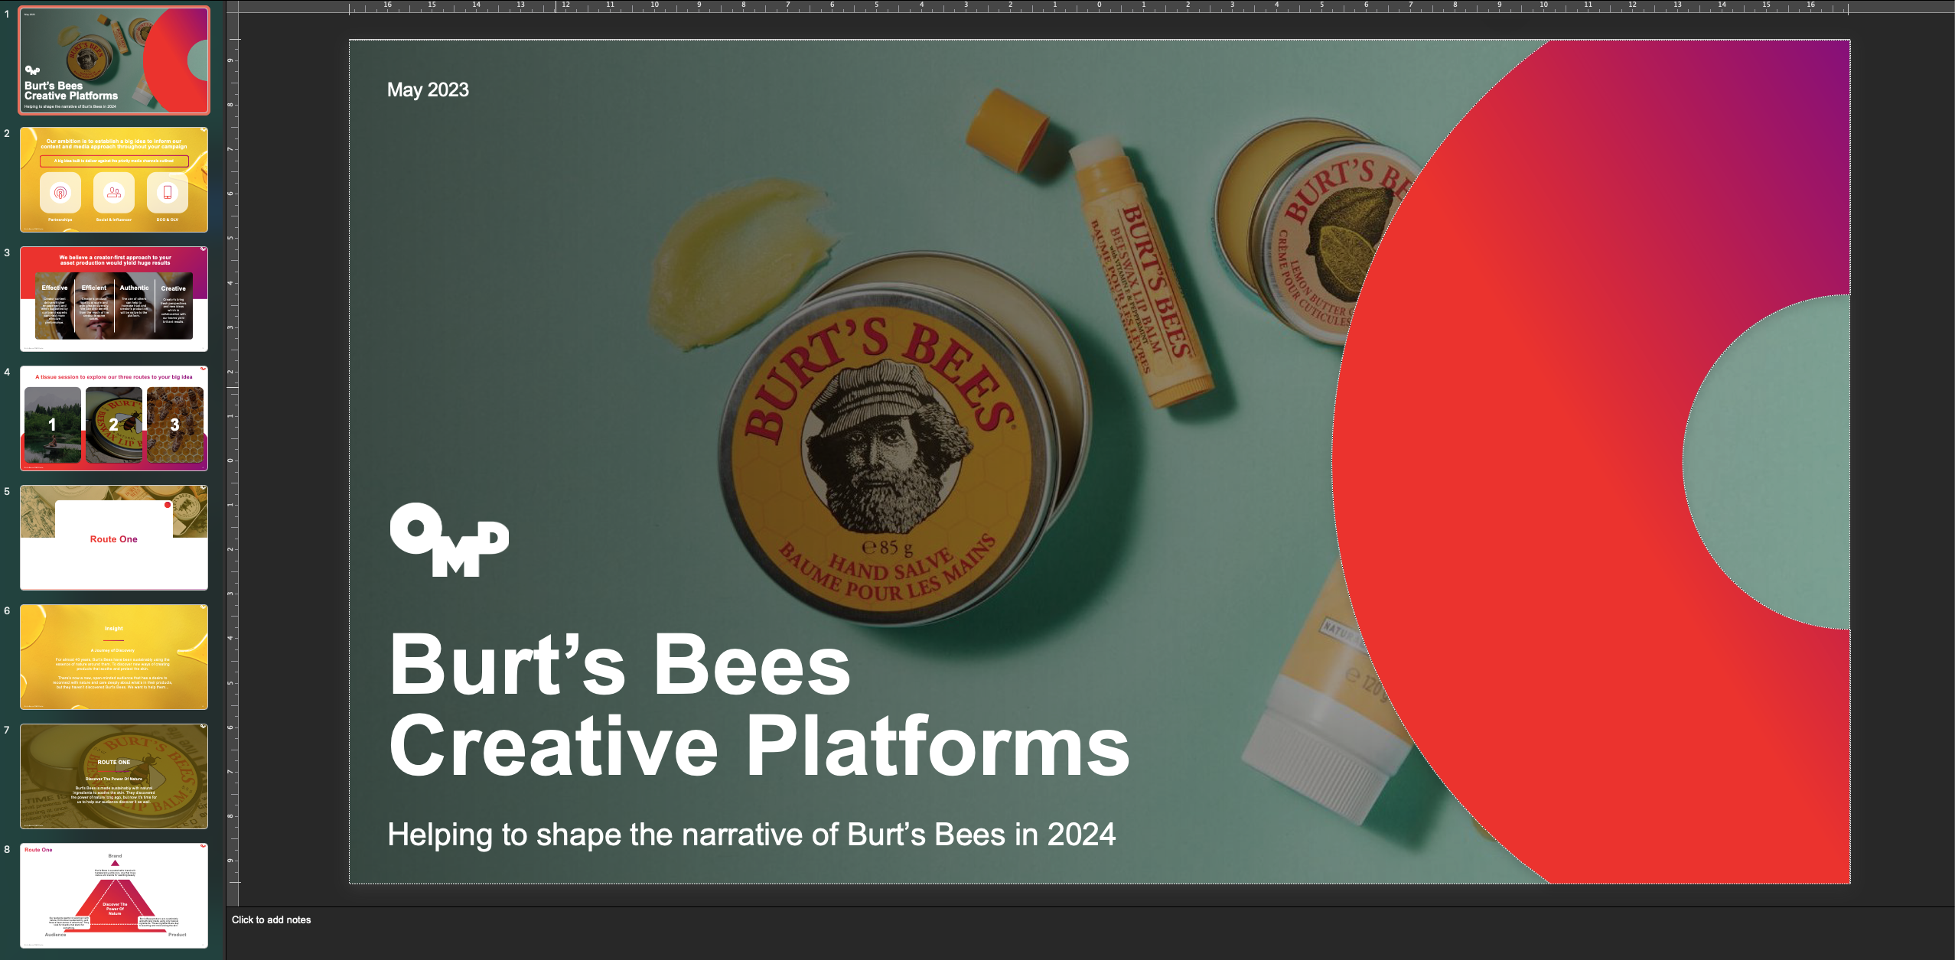Open slide 6 Insight thumbnail

coord(114,657)
